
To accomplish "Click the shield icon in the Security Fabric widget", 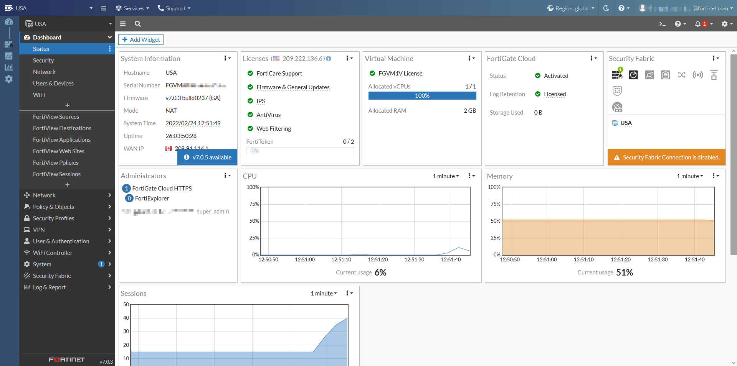I will click(617, 90).
